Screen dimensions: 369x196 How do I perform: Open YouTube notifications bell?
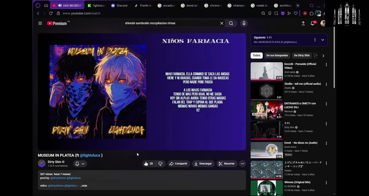point(313,23)
